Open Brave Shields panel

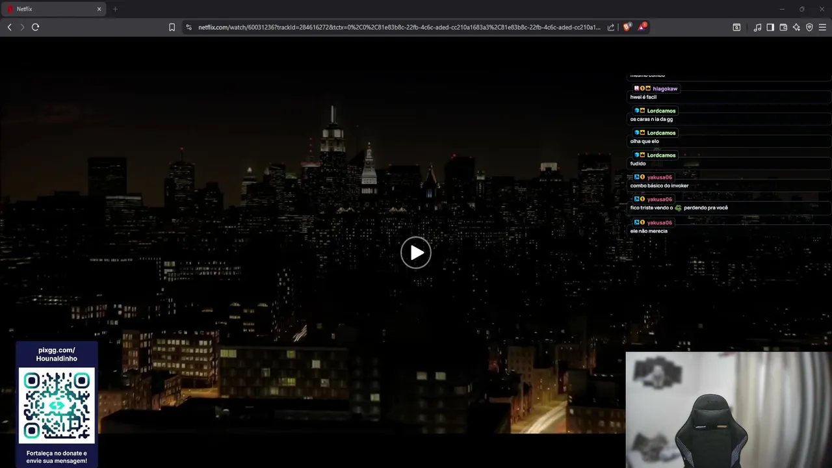tap(627, 27)
